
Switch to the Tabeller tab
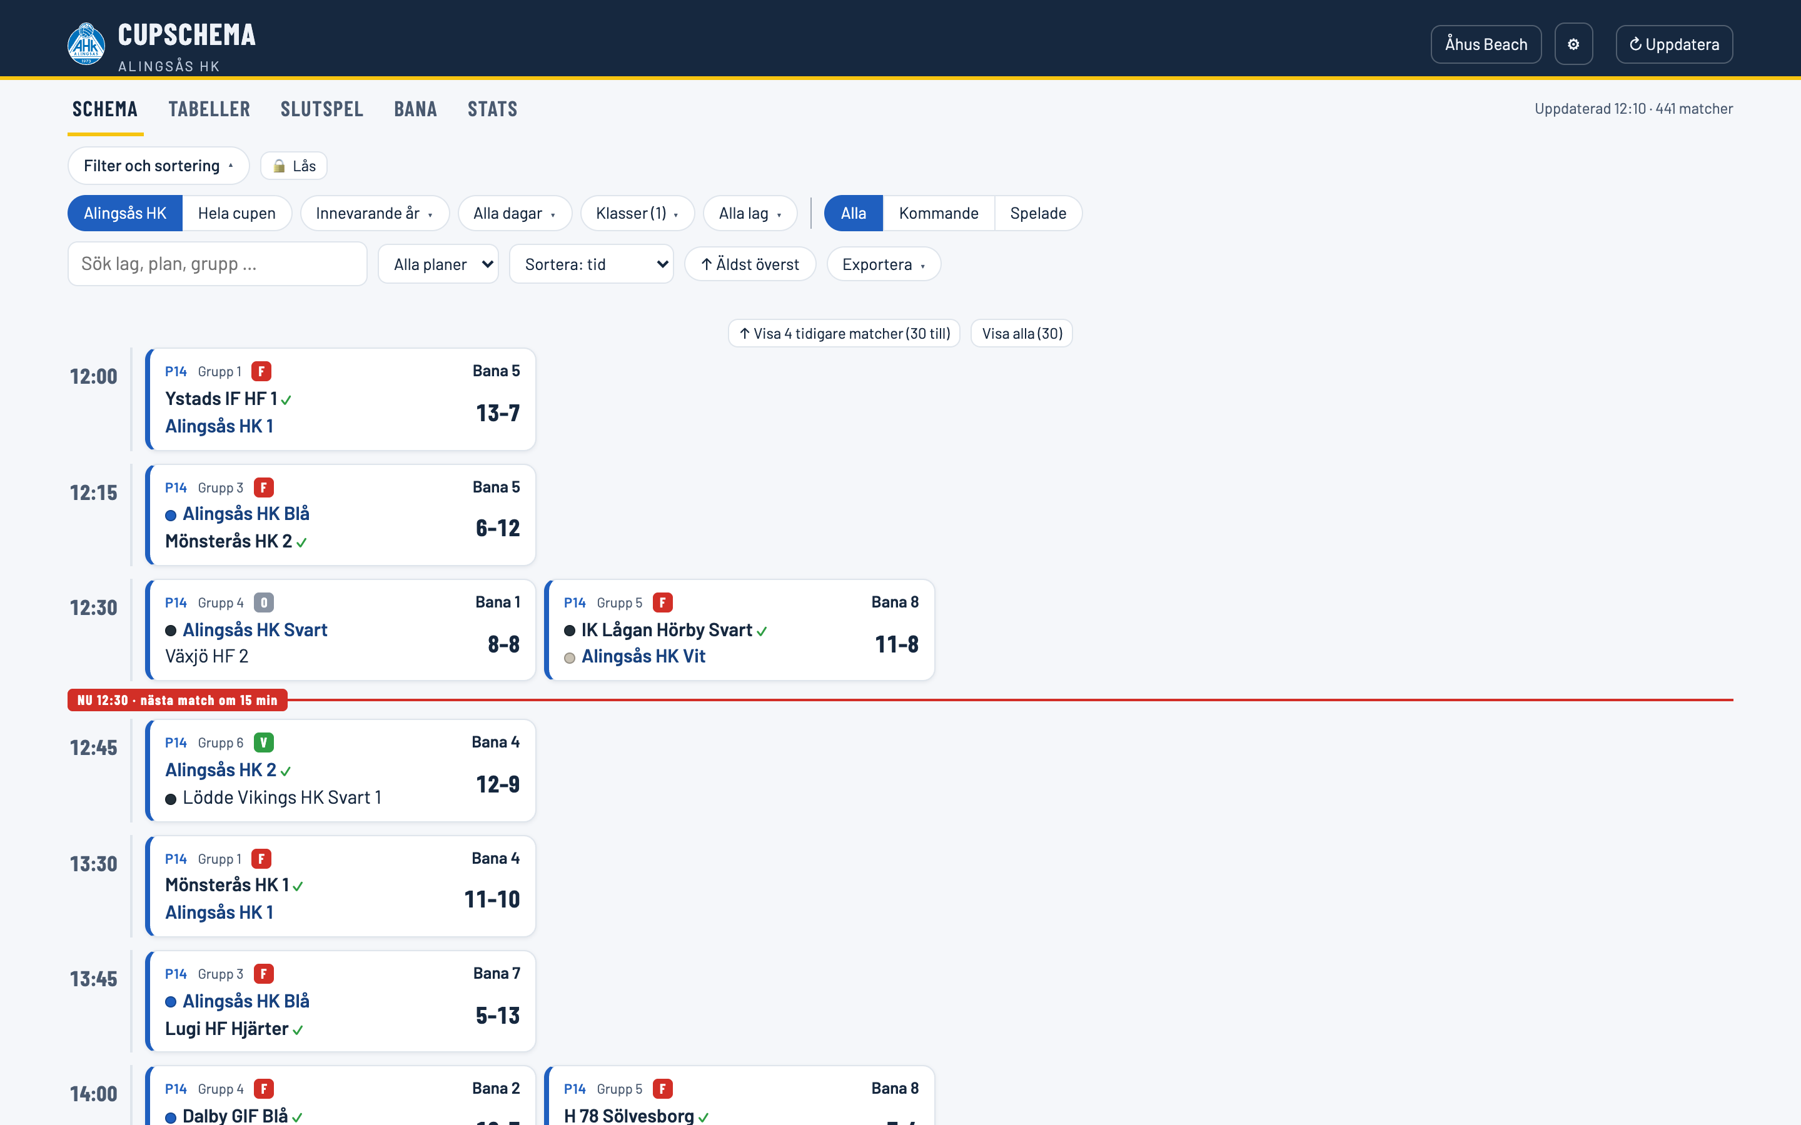coord(209,109)
